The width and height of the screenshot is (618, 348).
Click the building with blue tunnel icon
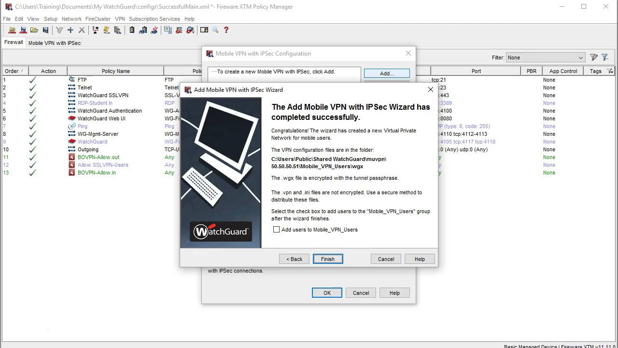(x=143, y=30)
